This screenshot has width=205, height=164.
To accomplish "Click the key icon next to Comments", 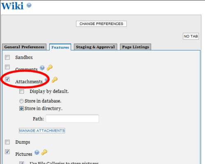I will [x=50, y=67].
